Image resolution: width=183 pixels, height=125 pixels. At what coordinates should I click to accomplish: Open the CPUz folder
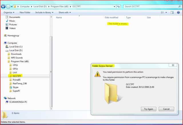(13, 65)
